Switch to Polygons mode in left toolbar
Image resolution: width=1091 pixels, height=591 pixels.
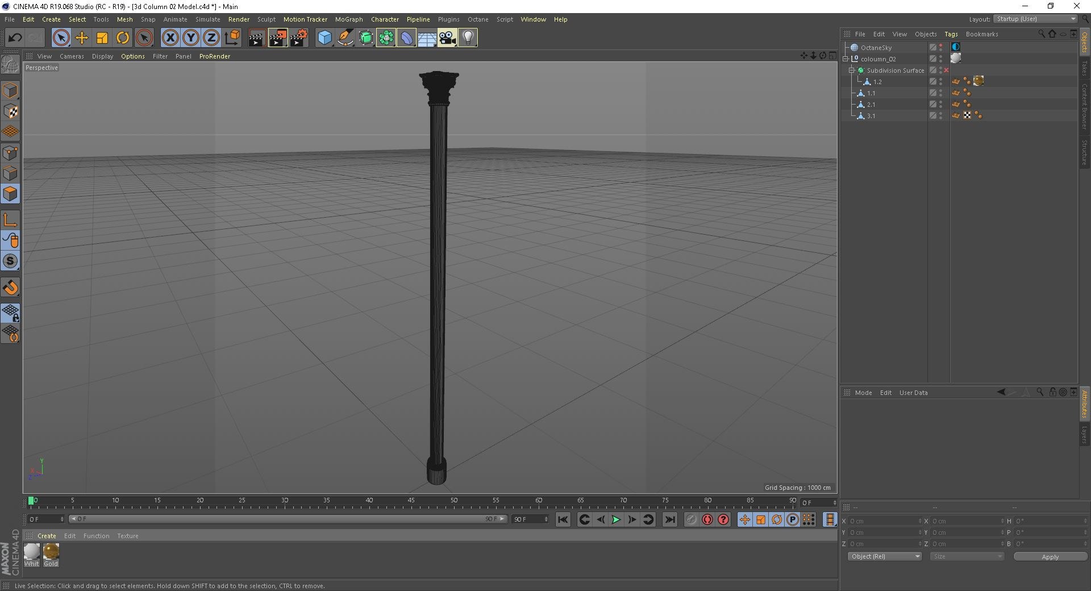(x=10, y=194)
